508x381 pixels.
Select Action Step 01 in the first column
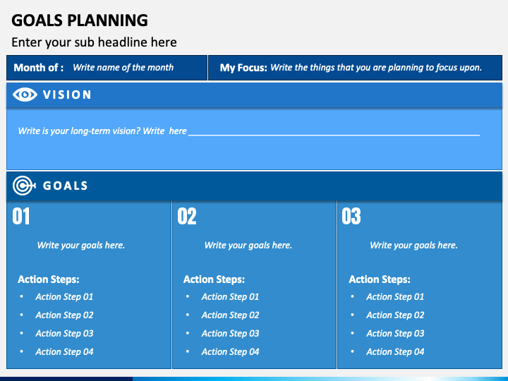click(64, 297)
